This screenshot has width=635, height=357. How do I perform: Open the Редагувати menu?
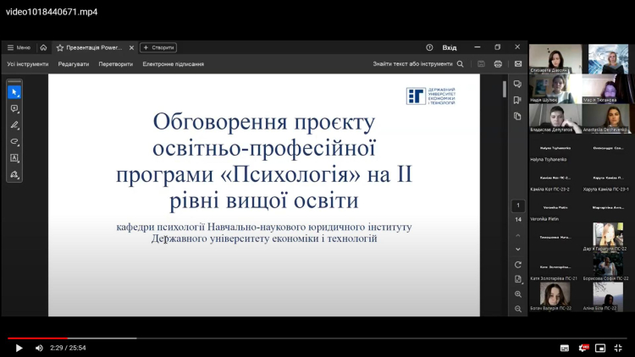(x=74, y=63)
